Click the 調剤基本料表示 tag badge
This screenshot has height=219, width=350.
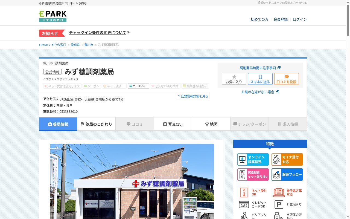[195, 86]
